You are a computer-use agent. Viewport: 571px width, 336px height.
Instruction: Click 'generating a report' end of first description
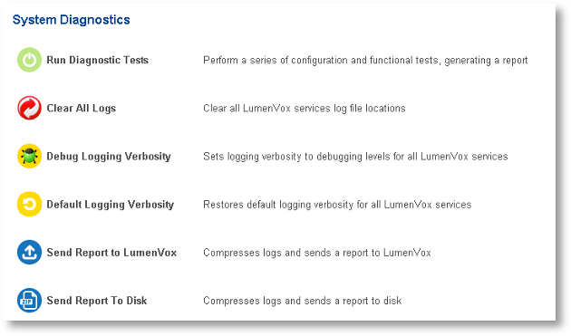pyautogui.click(x=486, y=60)
